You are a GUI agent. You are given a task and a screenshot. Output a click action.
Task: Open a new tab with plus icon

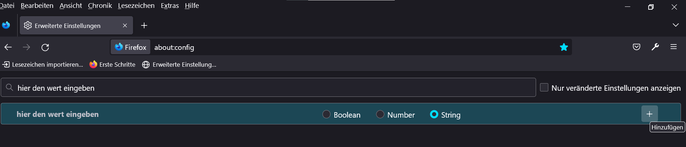click(144, 25)
